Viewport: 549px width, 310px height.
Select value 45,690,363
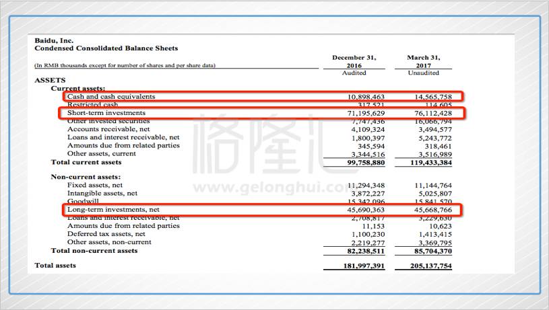366,210
